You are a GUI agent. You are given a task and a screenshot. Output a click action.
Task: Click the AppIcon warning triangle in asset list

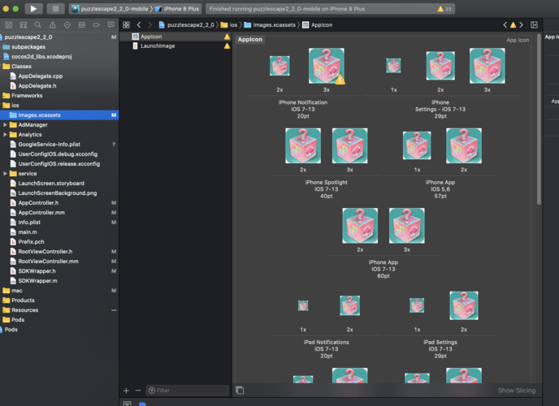point(227,37)
